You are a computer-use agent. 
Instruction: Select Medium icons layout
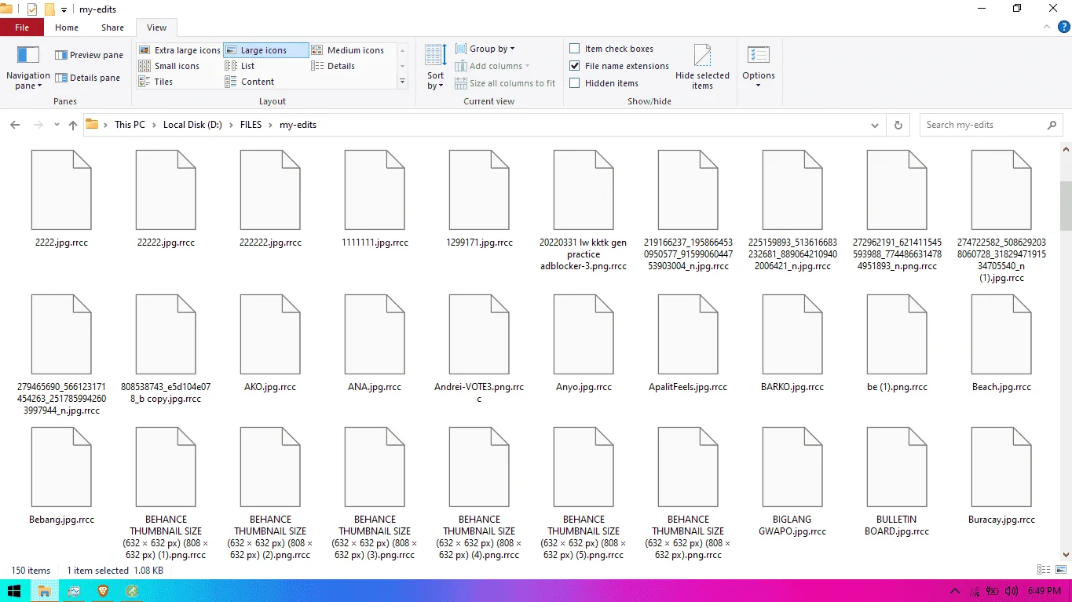coord(348,50)
